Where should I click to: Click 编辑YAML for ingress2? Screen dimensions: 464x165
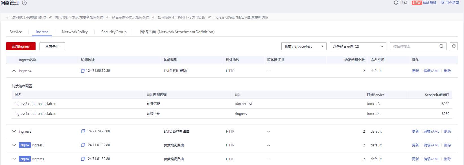click(431, 131)
